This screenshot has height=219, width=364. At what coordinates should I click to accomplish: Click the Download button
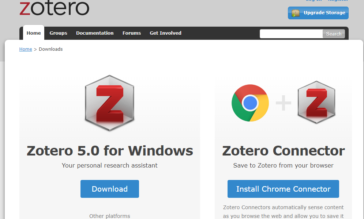110,189
